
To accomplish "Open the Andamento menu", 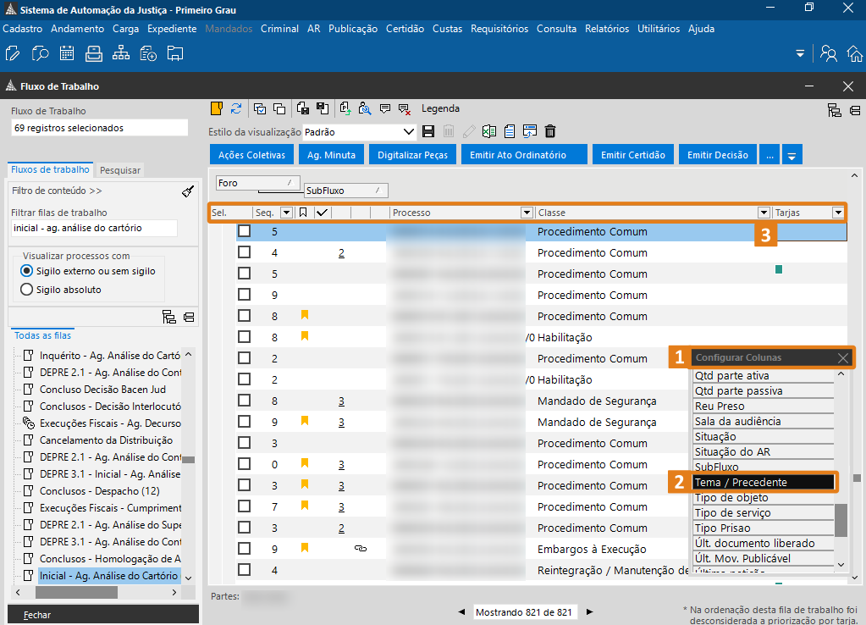I will [77, 29].
